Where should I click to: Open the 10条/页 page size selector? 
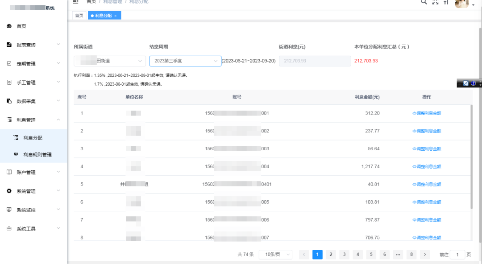coord(275,255)
